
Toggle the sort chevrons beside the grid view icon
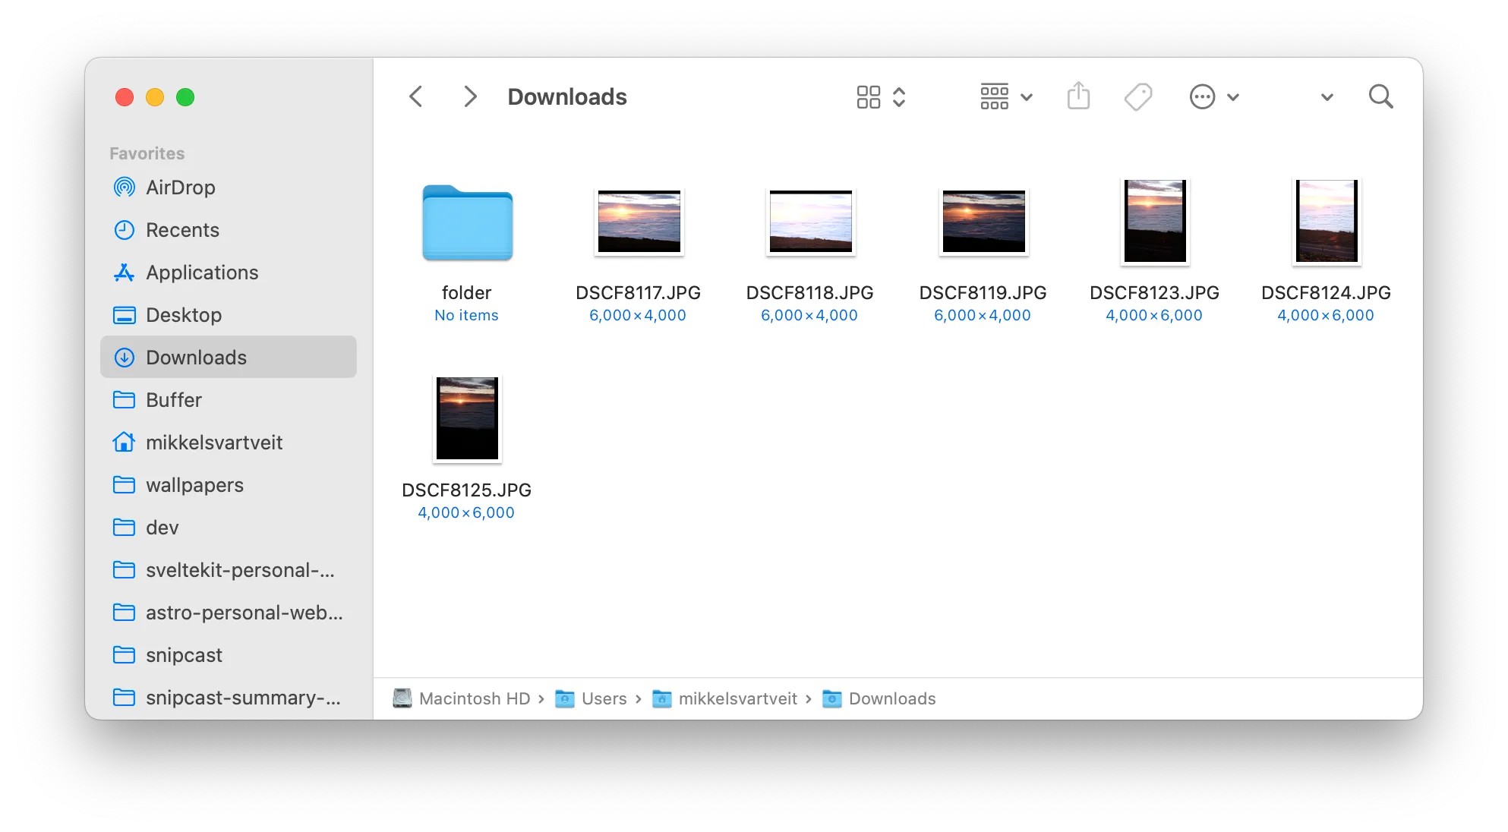[899, 96]
